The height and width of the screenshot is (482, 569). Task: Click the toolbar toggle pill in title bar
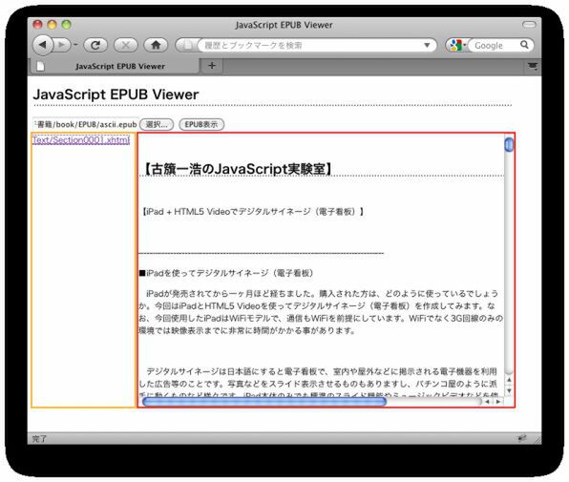529,24
